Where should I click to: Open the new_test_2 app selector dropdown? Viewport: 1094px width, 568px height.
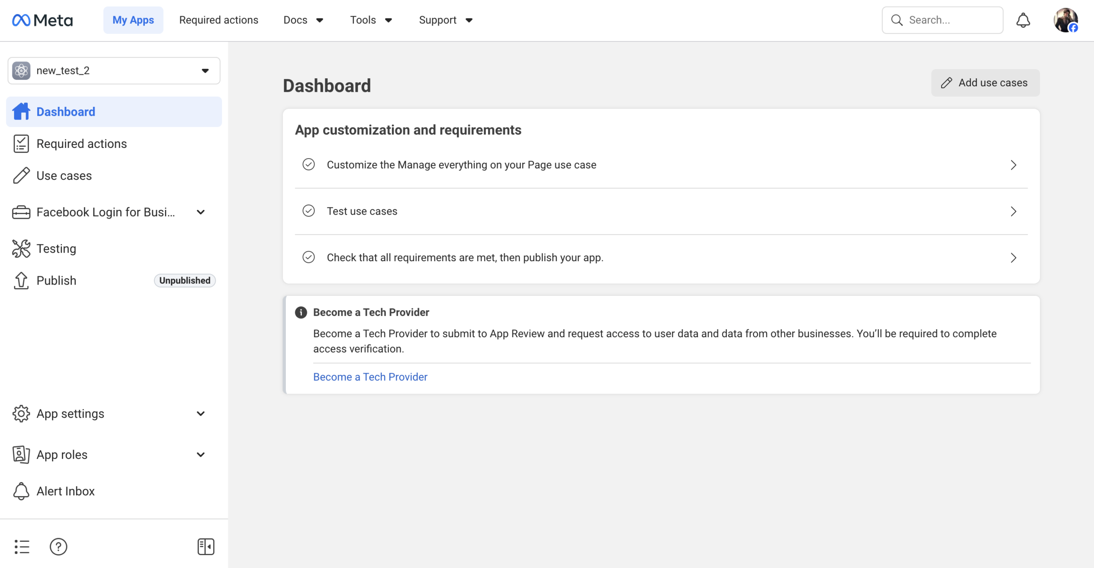tap(114, 71)
